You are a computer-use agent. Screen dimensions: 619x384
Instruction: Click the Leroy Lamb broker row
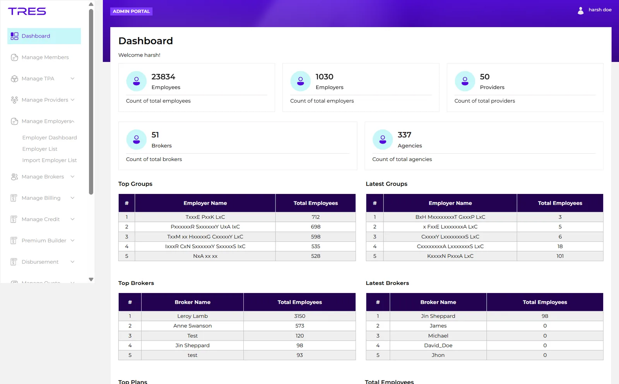237,316
